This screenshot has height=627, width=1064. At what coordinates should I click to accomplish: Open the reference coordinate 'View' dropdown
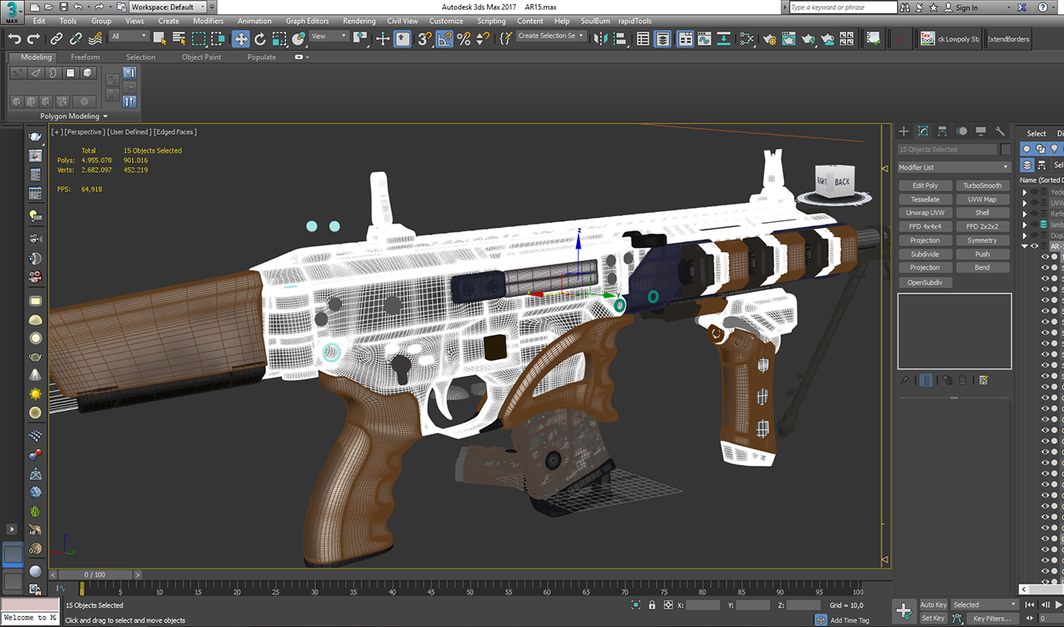pos(330,37)
